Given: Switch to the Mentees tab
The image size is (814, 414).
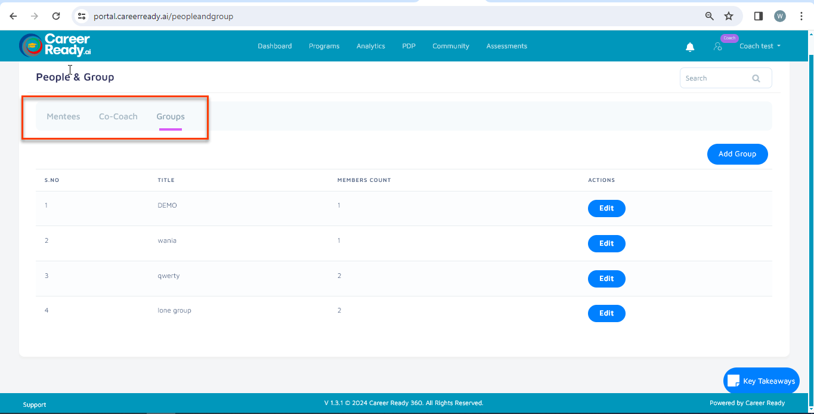Looking at the screenshot, I should [63, 116].
